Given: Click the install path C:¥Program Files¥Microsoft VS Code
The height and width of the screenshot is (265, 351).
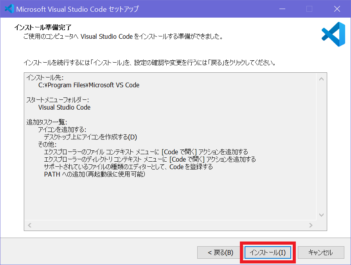Looking at the screenshot, I should pos(88,85).
